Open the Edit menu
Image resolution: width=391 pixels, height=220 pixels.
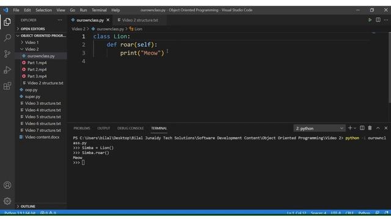click(27, 10)
